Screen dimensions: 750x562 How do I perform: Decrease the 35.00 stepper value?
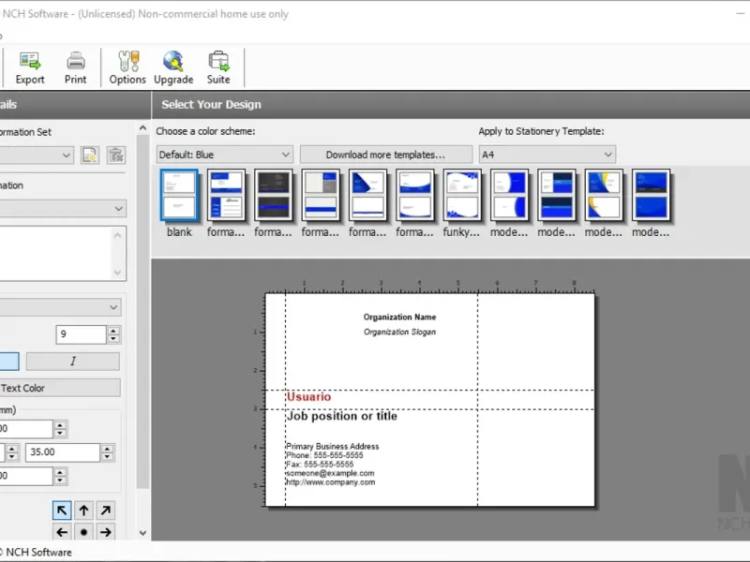tap(107, 456)
